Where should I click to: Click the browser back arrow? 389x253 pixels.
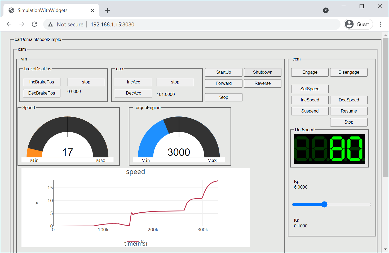click(9, 24)
